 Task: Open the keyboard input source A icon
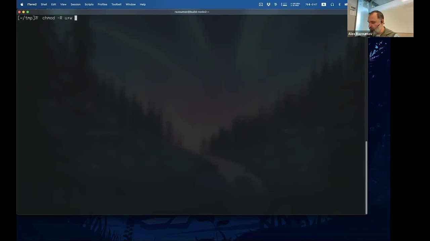(324, 4)
